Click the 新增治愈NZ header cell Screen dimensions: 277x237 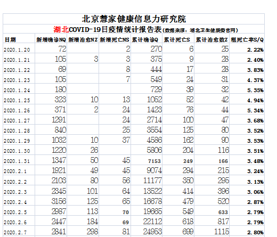pyautogui.click(x=83, y=39)
